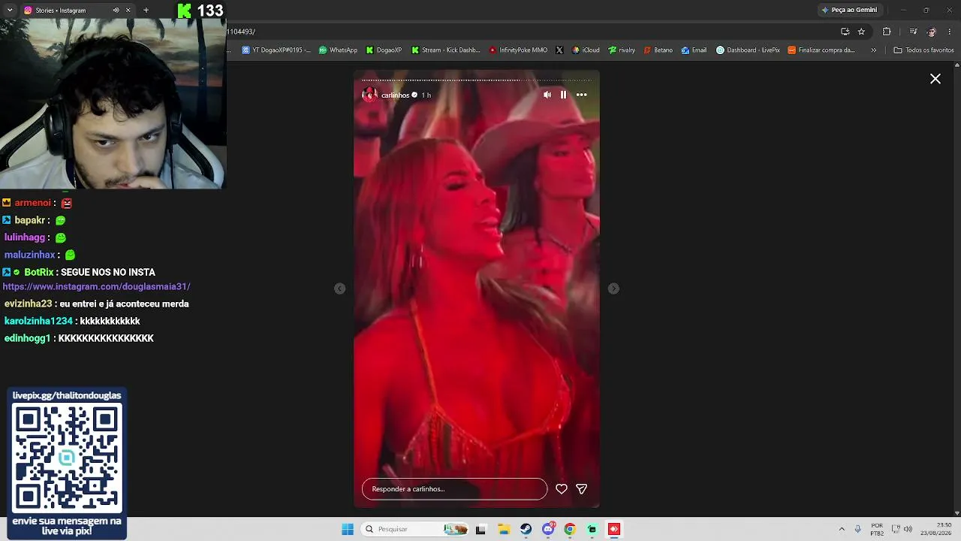Open the carlinhos profile picture
The height and width of the screenshot is (541, 961).
(369, 95)
